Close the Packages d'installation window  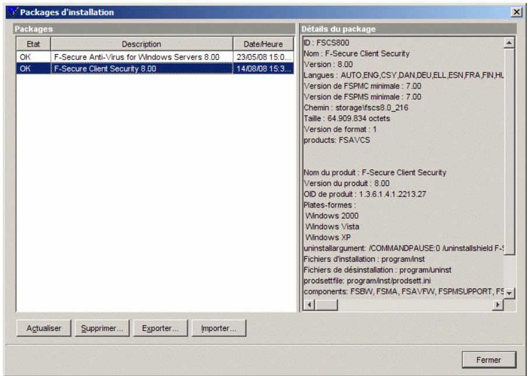516,12
